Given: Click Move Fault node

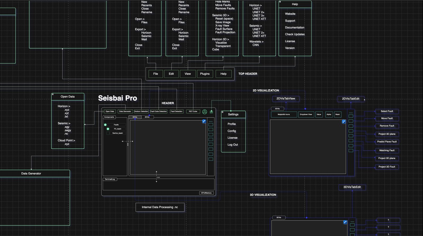Looking at the screenshot, I should (x=387, y=118).
